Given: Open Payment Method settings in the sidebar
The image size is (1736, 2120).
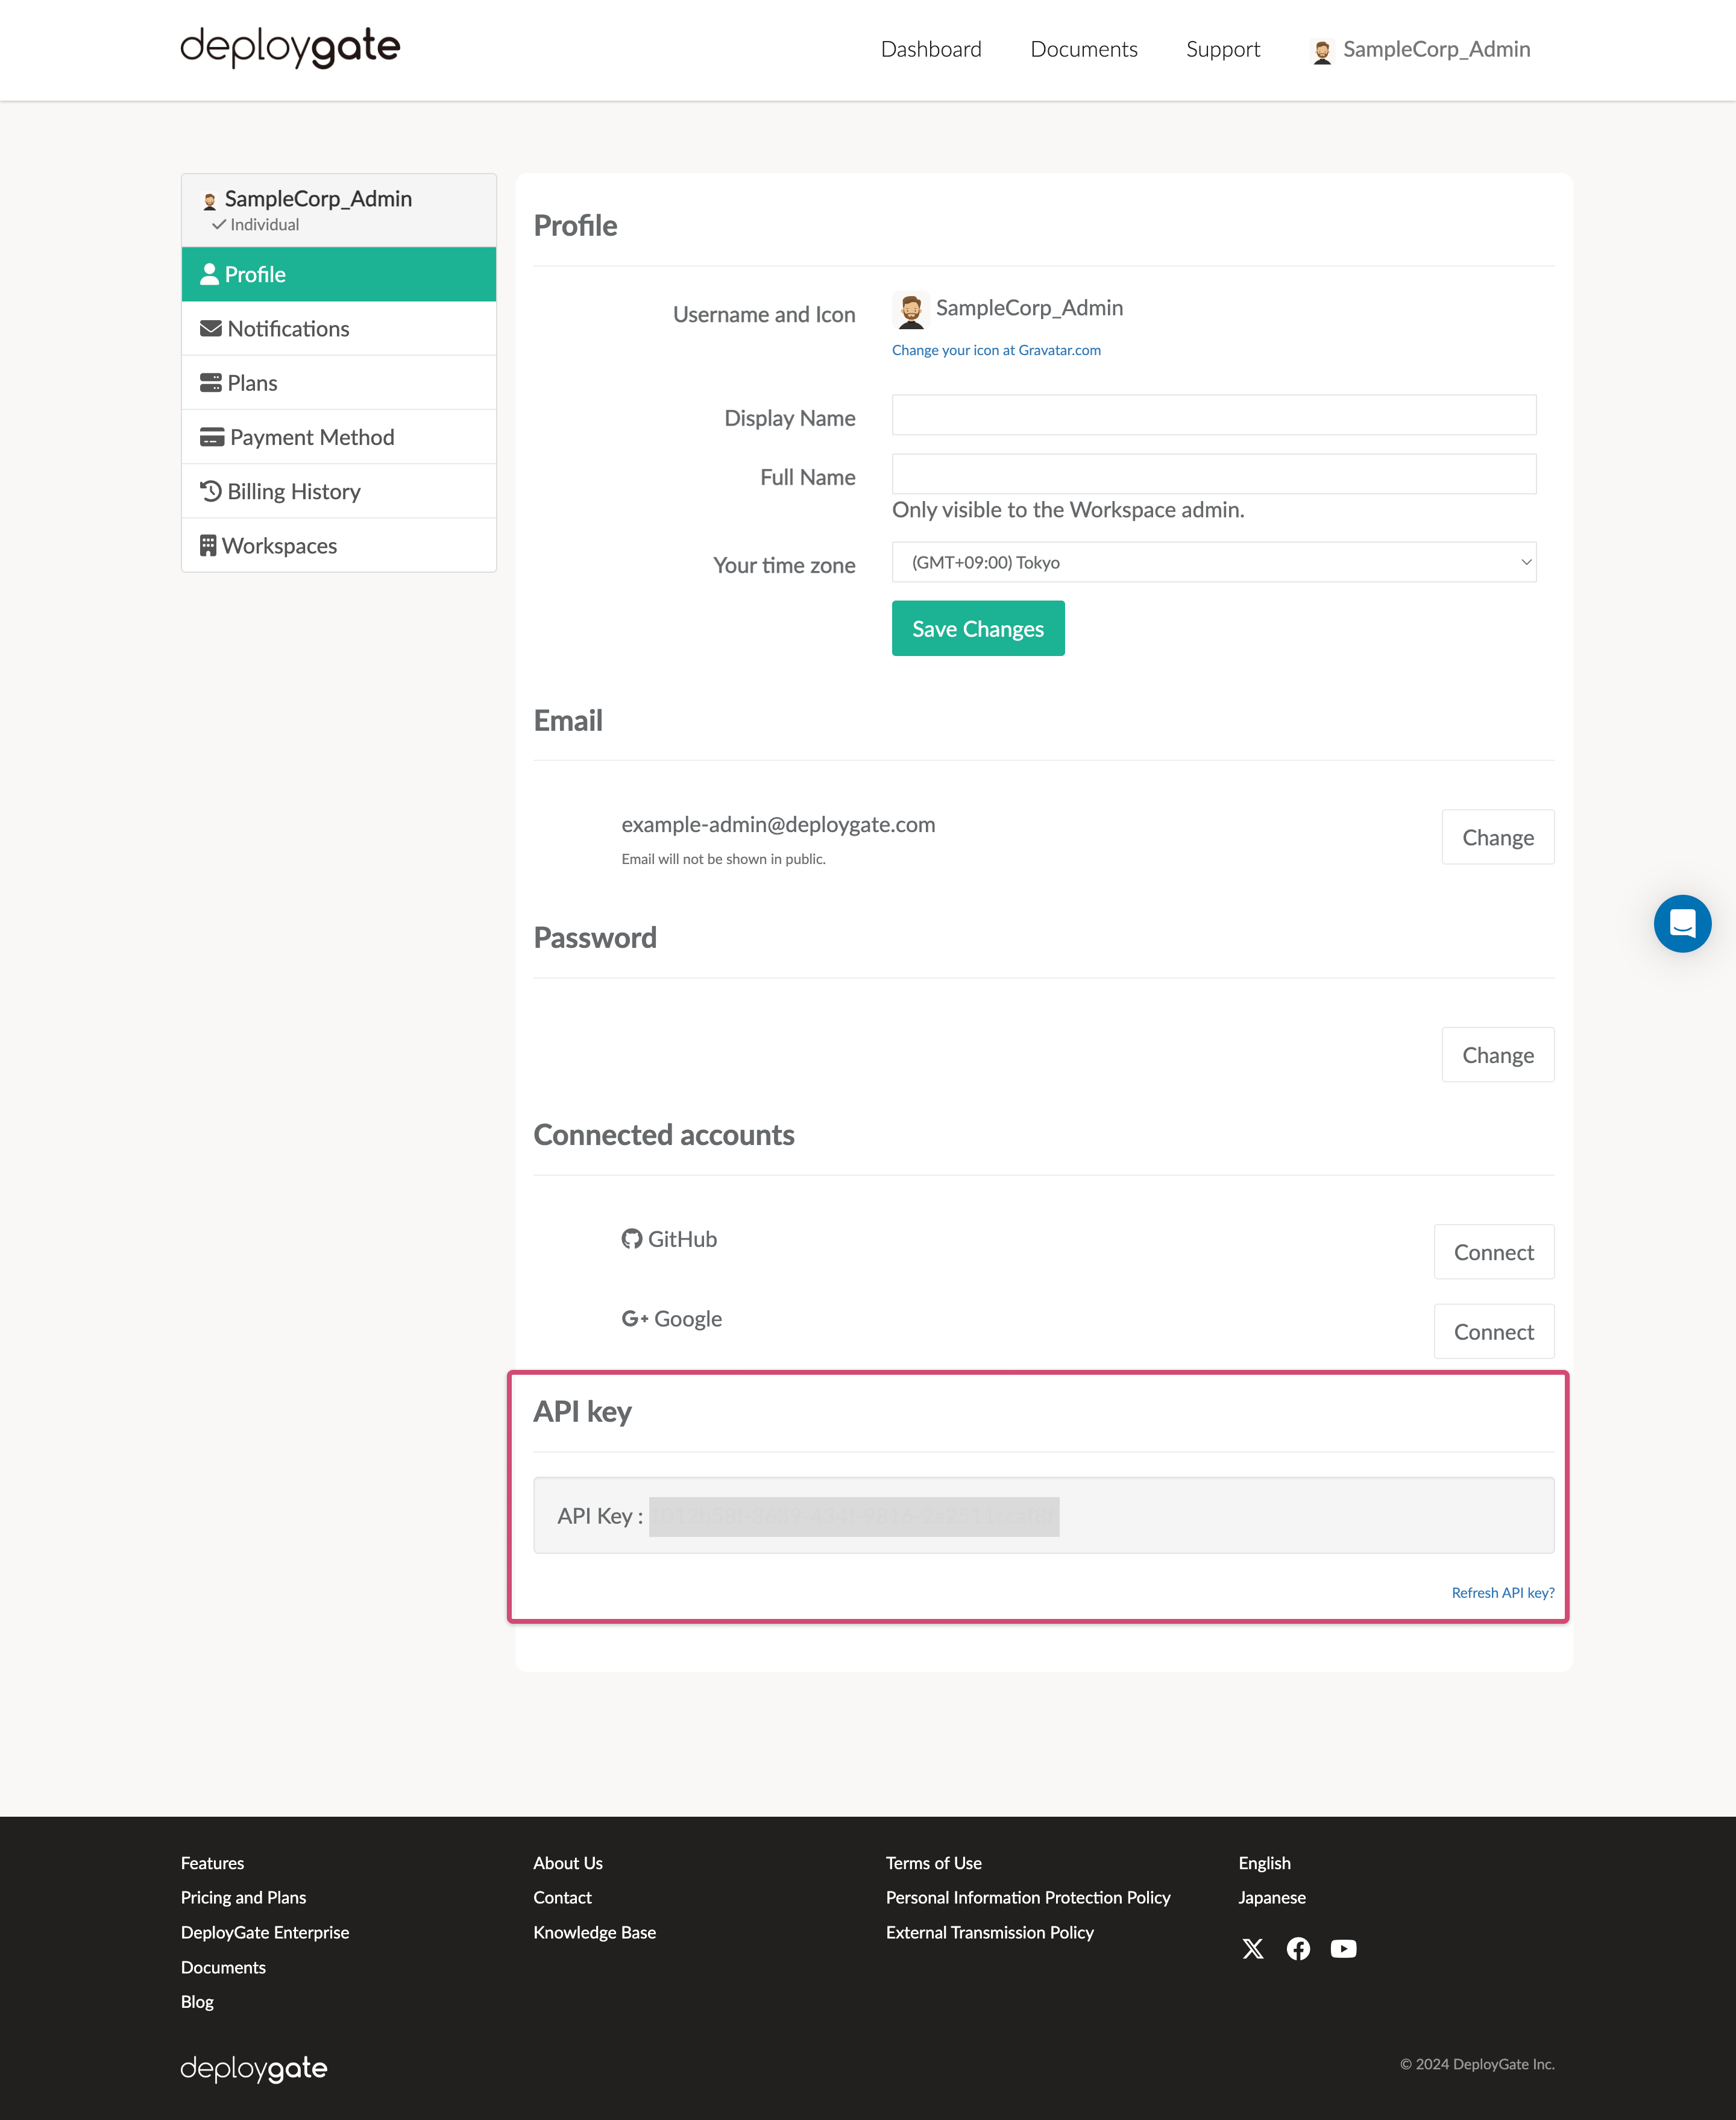Looking at the screenshot, I should coord(311,436).
